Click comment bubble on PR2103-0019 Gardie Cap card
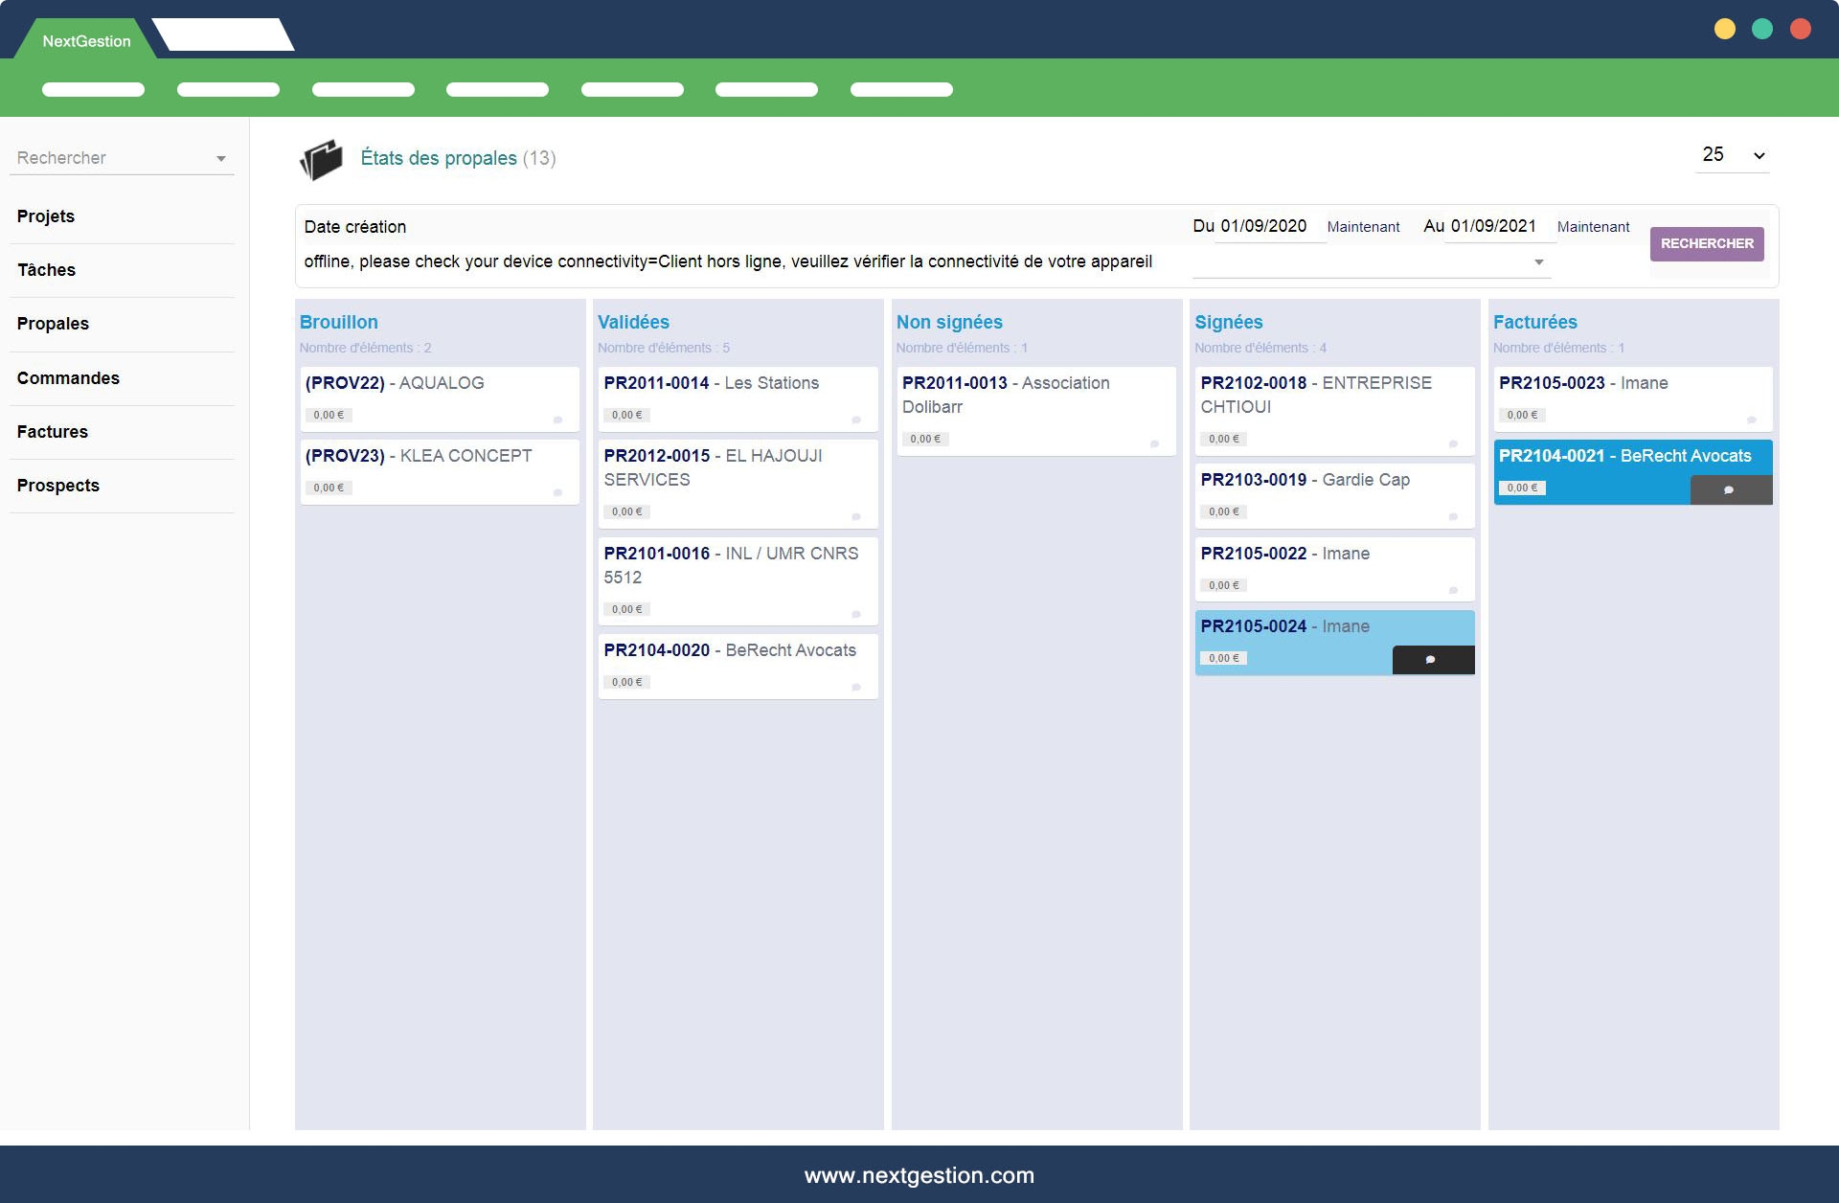 coord(1453,516)
